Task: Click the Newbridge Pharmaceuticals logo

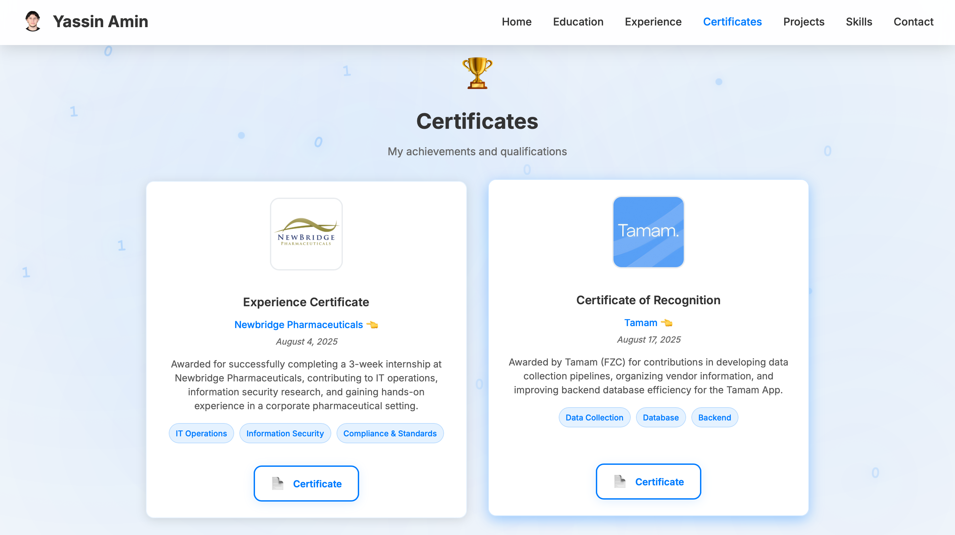Action: [306, 233]
